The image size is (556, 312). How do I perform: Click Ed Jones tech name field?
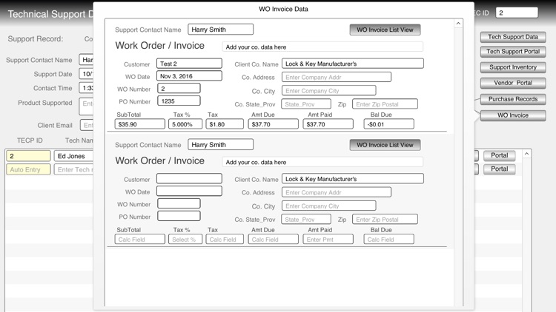pos(73,156)
